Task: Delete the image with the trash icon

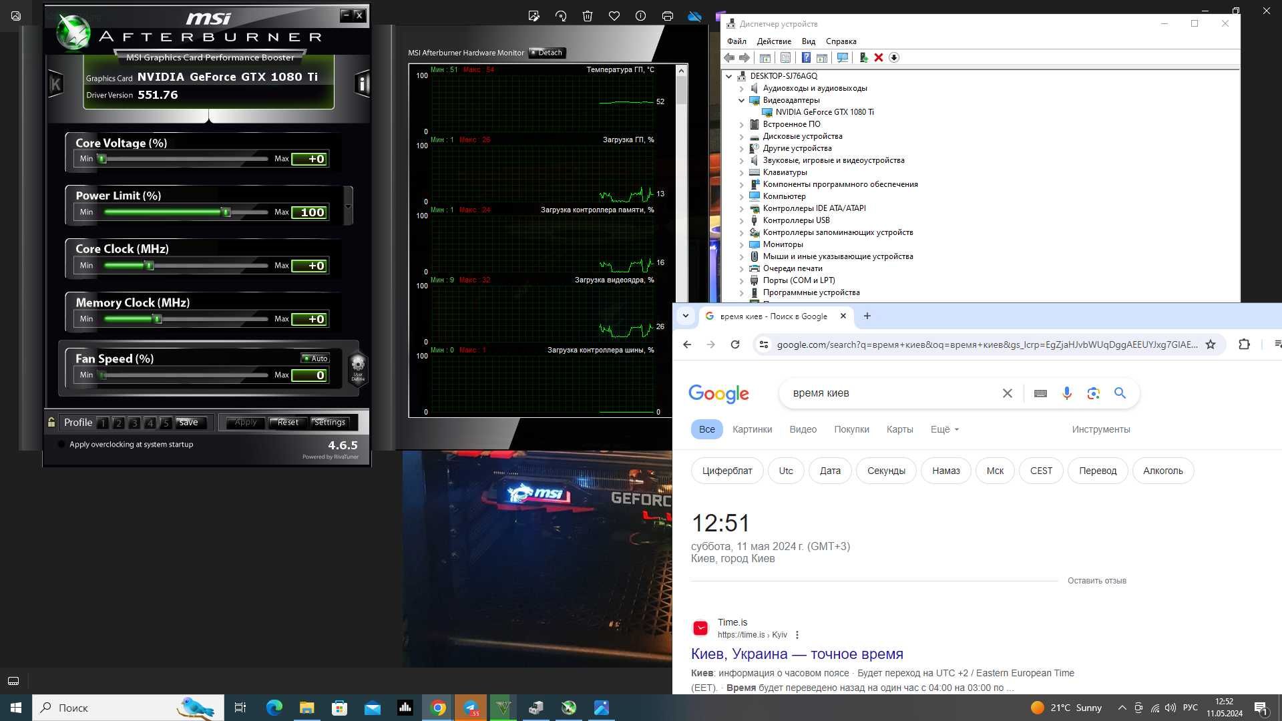Action: pyautogui.click(x=588, y=16)
